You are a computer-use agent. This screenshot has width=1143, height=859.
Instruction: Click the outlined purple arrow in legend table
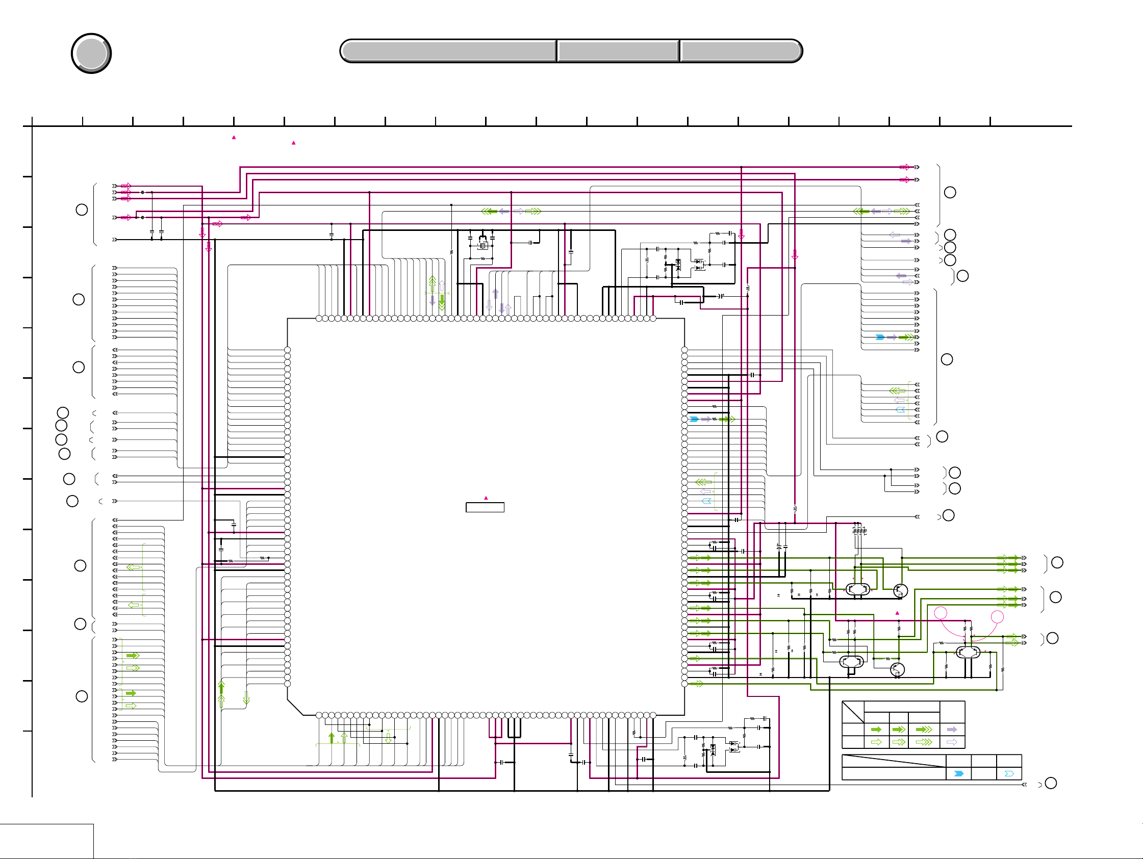click(952, 742)
